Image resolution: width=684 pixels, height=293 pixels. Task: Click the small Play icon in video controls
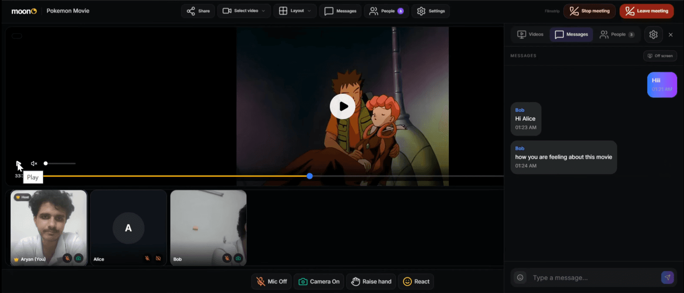(x=18, y=163)
